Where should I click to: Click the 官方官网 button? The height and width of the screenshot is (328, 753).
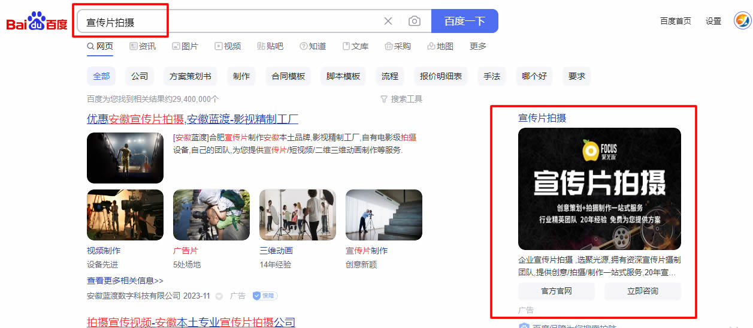(557, 291)
